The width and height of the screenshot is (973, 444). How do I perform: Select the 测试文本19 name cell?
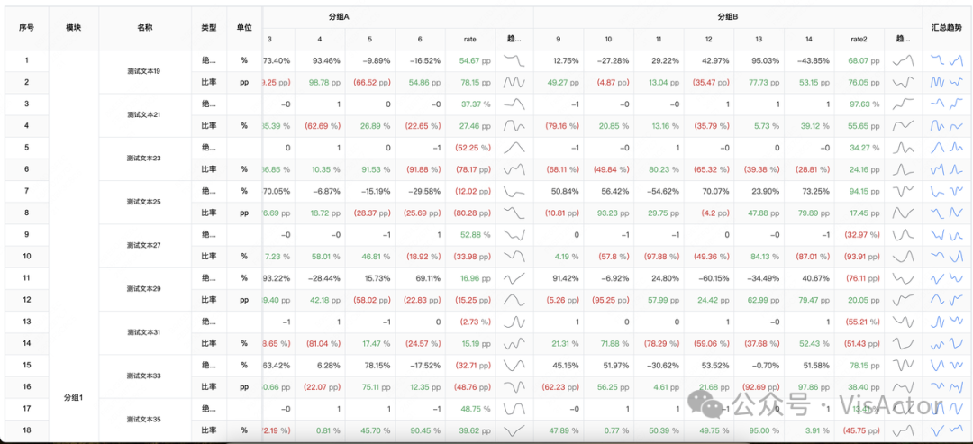coord(145,71)
